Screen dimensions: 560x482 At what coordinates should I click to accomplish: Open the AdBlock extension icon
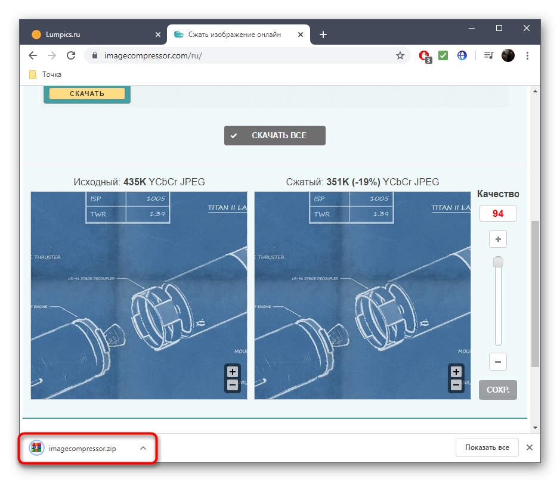click(425, 55)
